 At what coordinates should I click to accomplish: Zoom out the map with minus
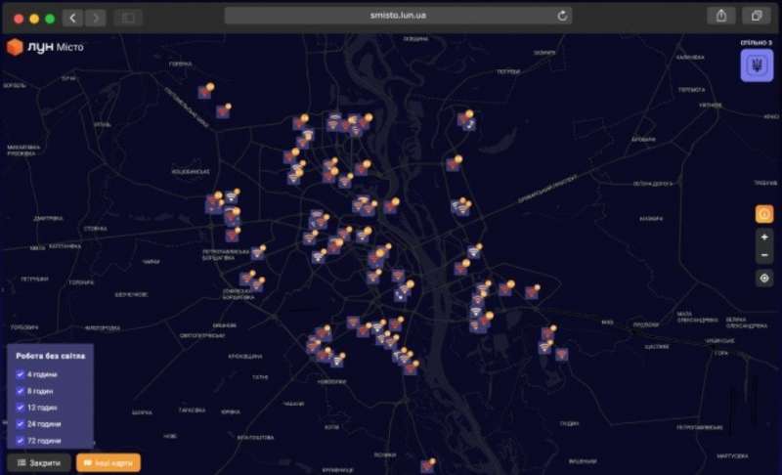tap(764, 255)
